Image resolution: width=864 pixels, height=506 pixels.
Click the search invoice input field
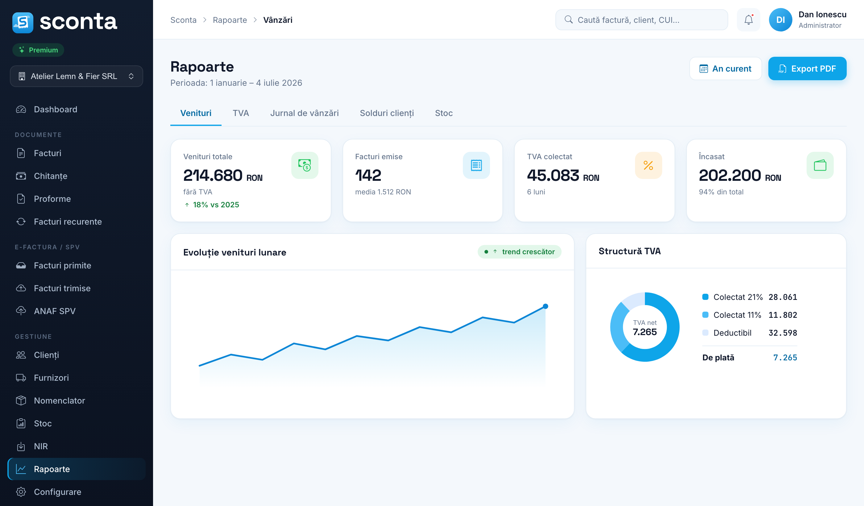pos(642,20)
